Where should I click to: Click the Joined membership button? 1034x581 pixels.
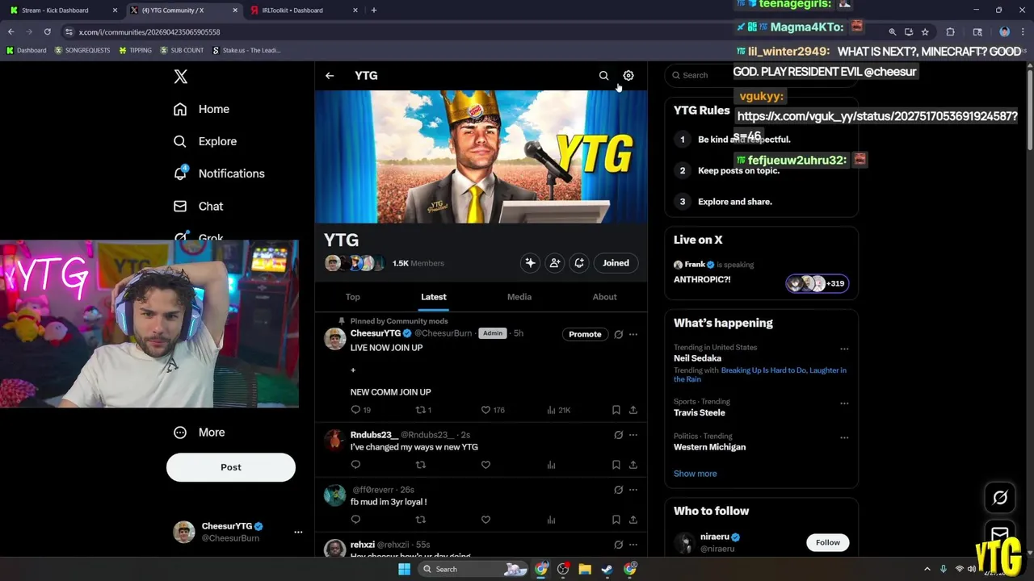(x=616, y=263)
